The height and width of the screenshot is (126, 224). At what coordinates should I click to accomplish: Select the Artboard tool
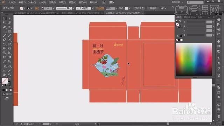pyautogui.click(x=4, y=70)
